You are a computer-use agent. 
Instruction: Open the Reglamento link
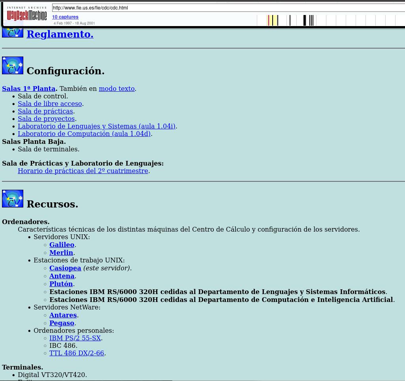click(60, 34)
